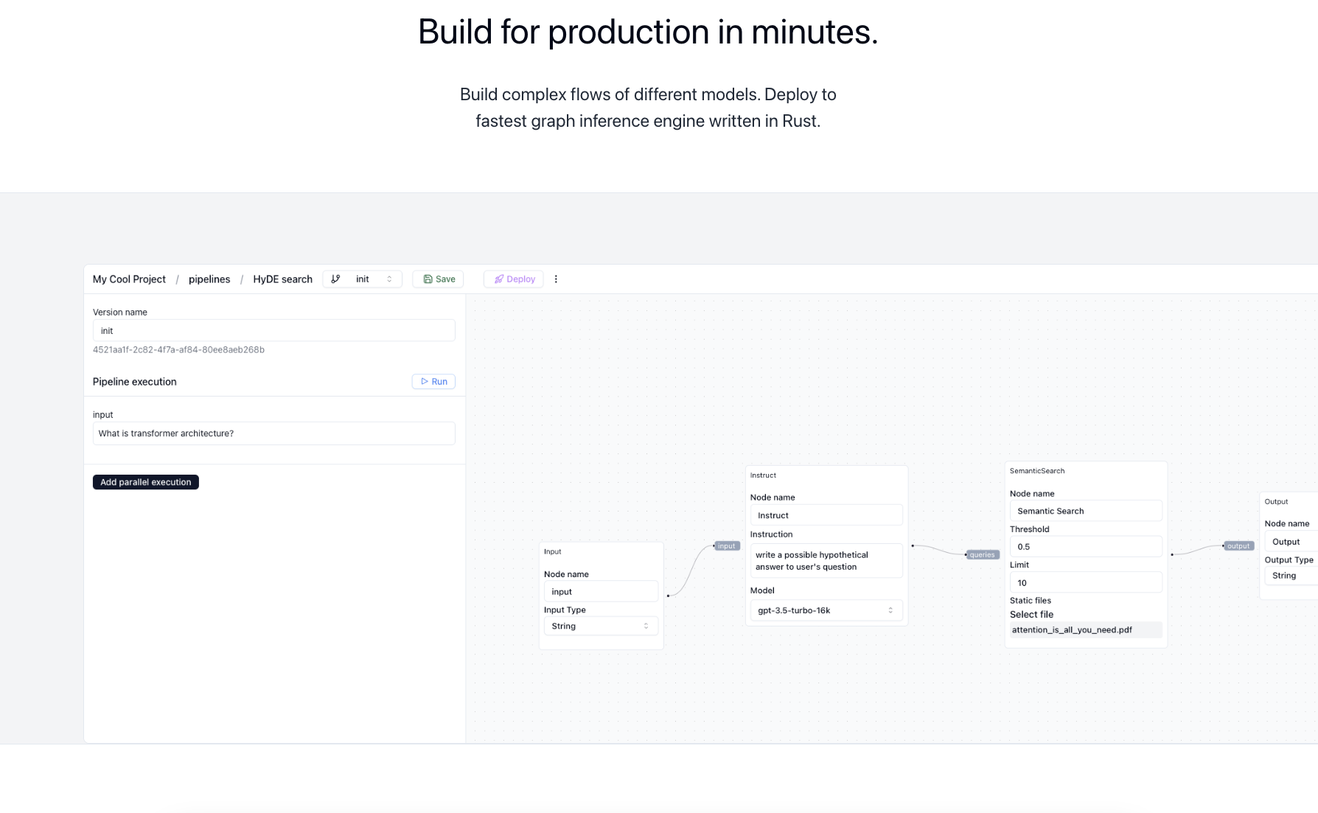Click the 'queries' handle on SemanticSearch node
This screenshot has width=1318, height=813.
982,555
